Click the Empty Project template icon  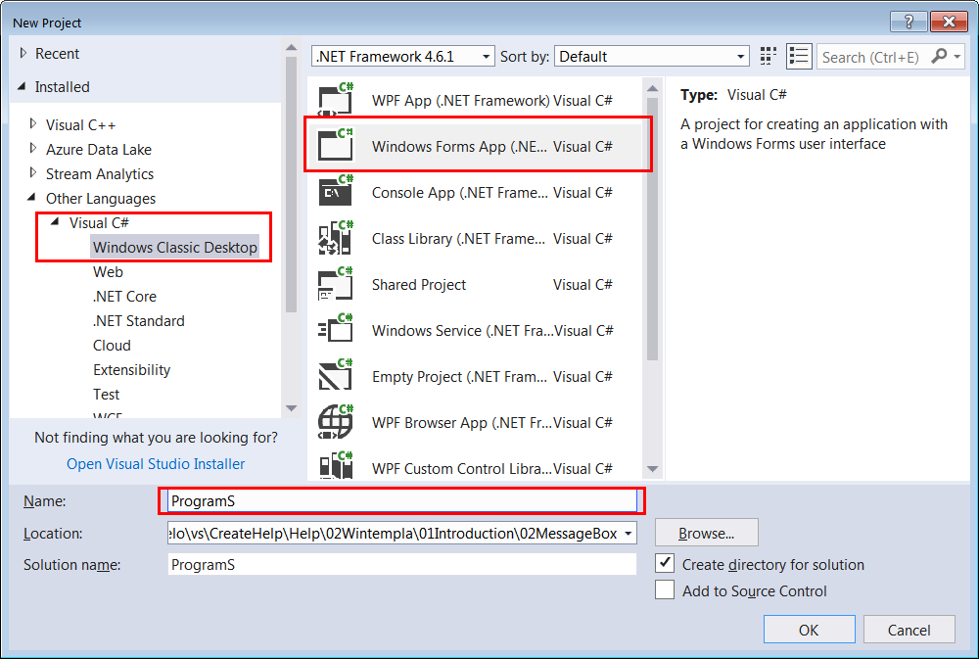pyautogui.click(x=336, y=375)
